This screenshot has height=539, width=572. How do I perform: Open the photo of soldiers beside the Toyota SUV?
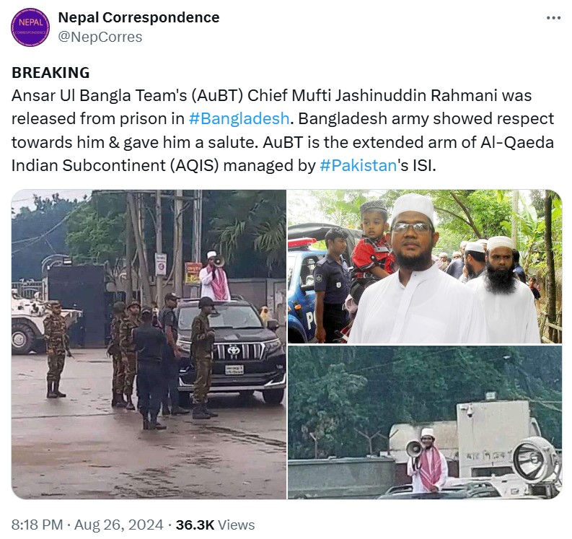tap(149, 343)
